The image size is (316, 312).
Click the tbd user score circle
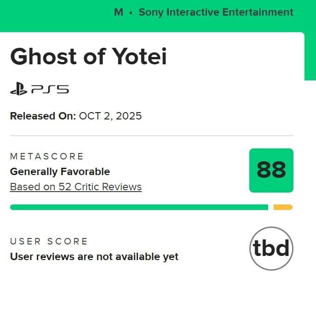271,249
